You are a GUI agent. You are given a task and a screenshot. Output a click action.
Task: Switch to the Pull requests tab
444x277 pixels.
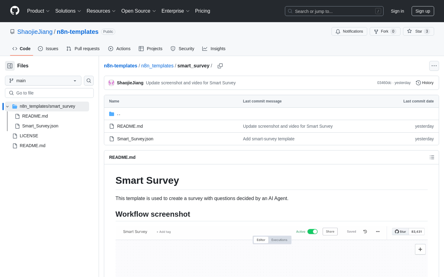click(83, 49)
